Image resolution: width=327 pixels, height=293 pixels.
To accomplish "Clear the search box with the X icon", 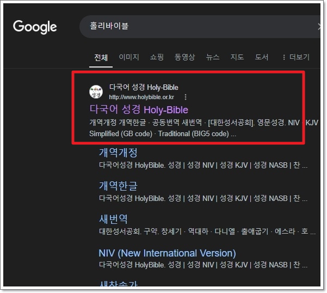I will coord(319,27).
